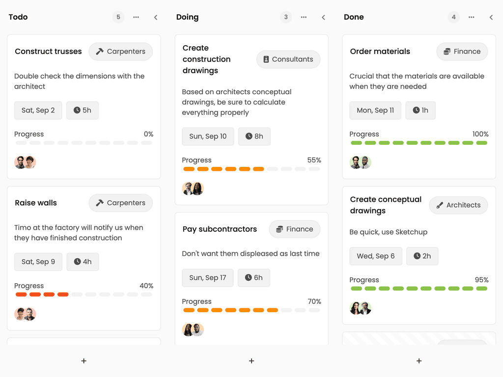503x377 pixels.
Task: Open the Sat, Sep 9 date chip
Action: 38,262
